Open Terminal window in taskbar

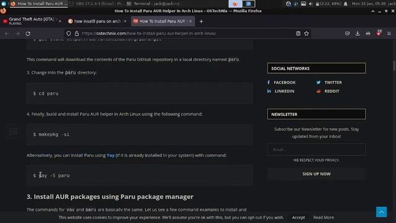(155, 4)
